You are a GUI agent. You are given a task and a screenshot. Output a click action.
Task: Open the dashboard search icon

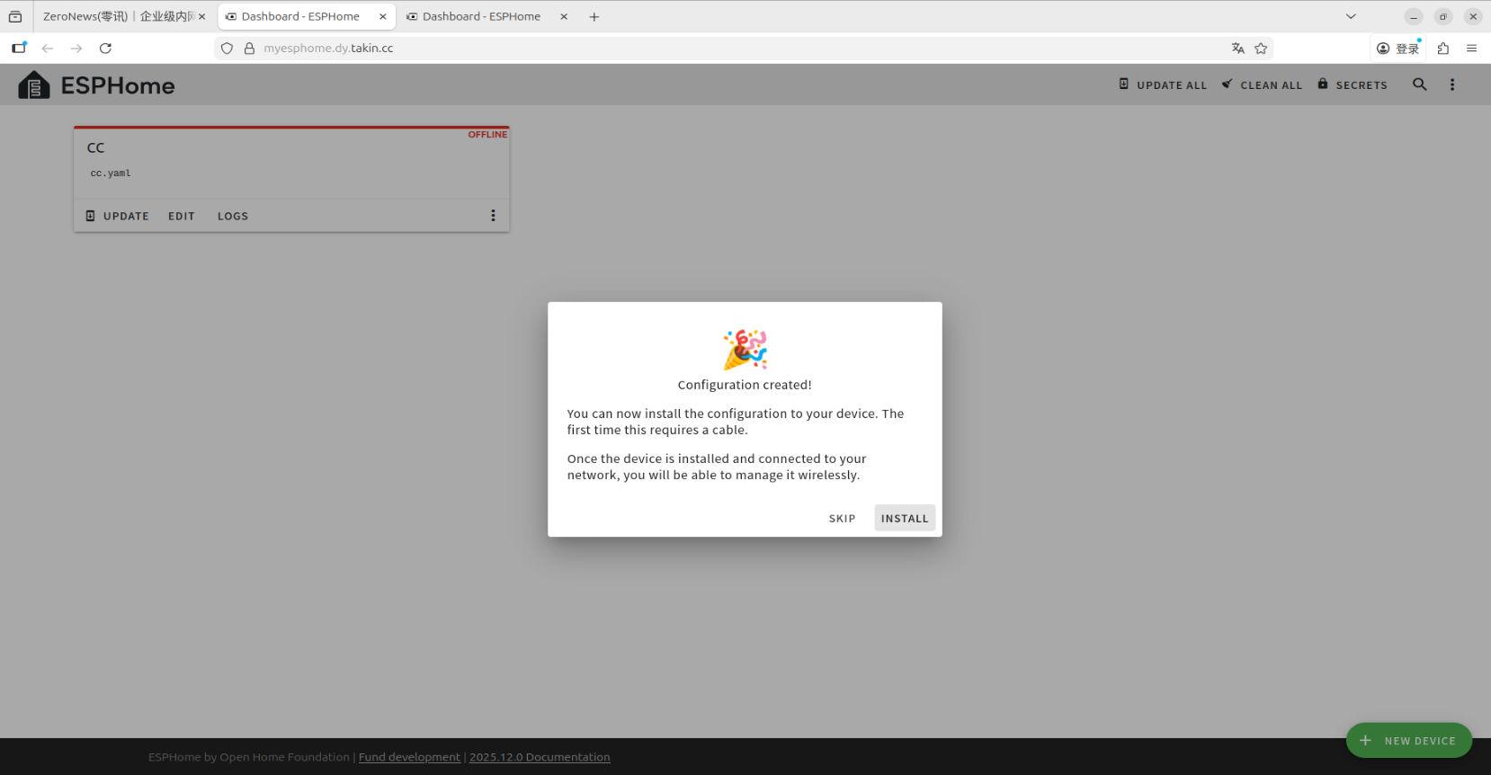pos(1419,85)
